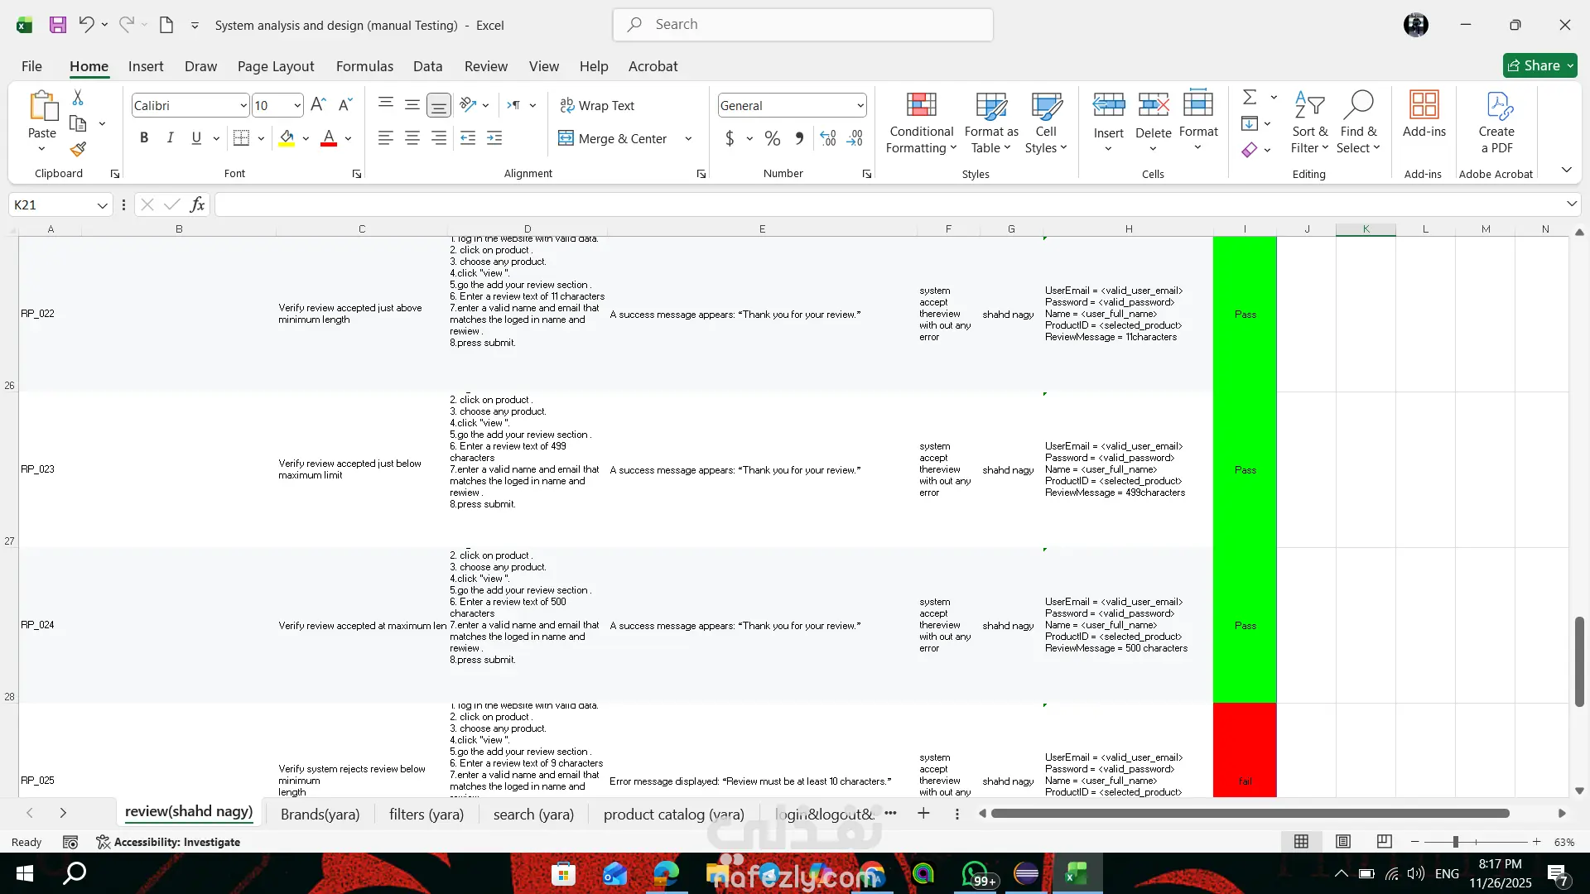The width and height of the screenshot is (1590, 894).
Task: Toggle Wrap Text on selected cell
Action: [597, 105]
